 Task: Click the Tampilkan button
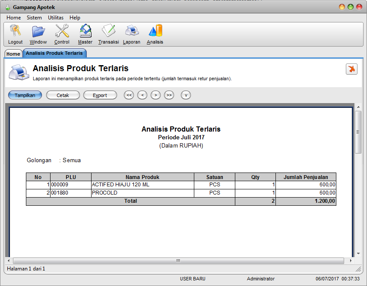click(25, 95)
